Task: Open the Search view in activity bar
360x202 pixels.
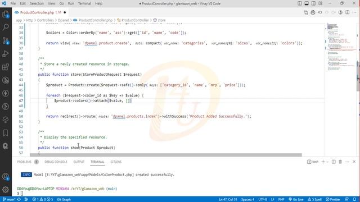Action: tap(6, 27)
